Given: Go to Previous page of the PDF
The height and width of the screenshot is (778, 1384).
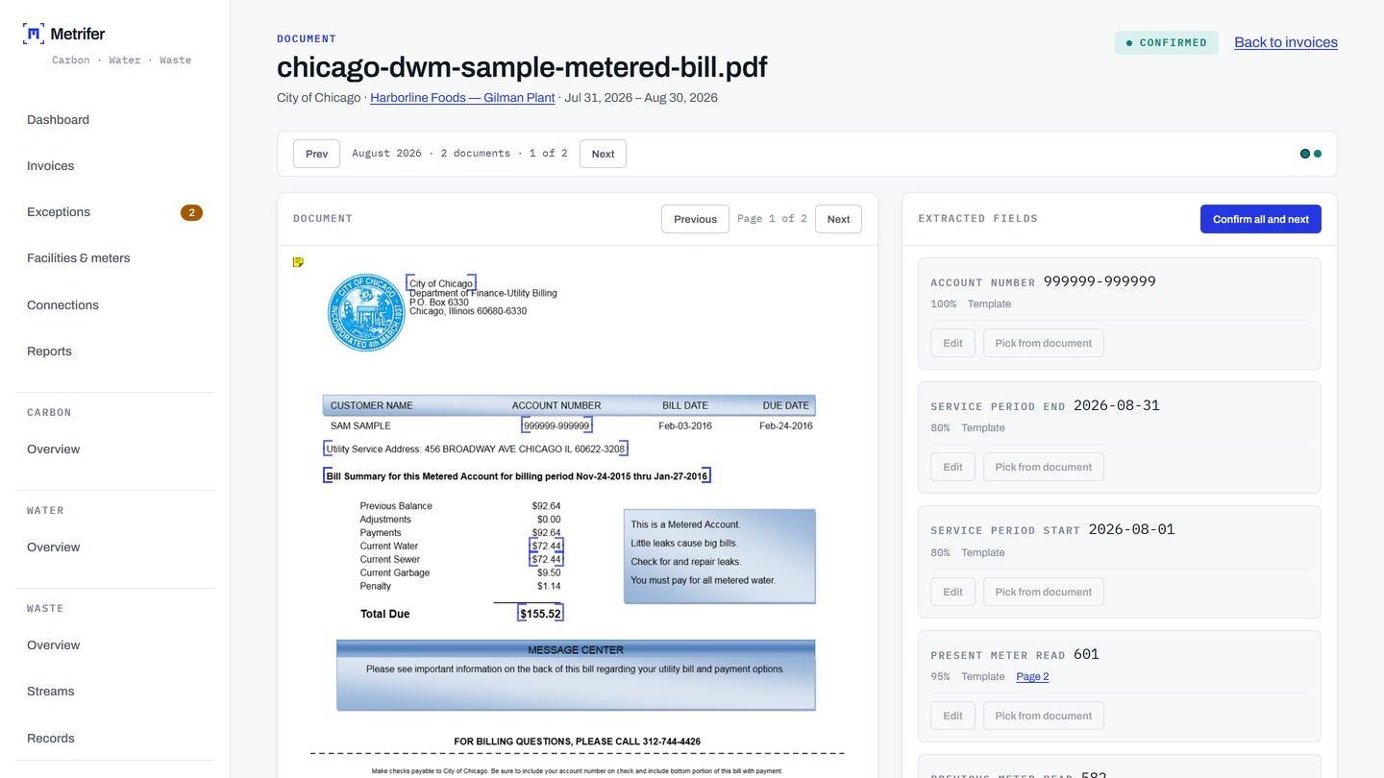Looking at the screenshot, I should 695,219.
